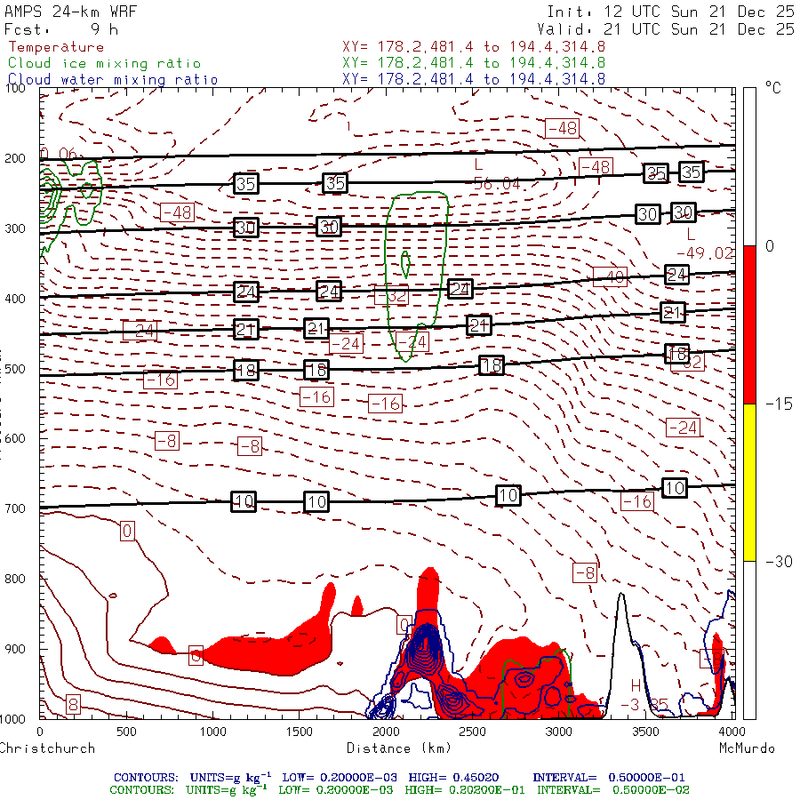The height and width of the screenshot is (800, 800).
Task: Click the pressure axis tick label 200
Action: click(x=15, y=158)
